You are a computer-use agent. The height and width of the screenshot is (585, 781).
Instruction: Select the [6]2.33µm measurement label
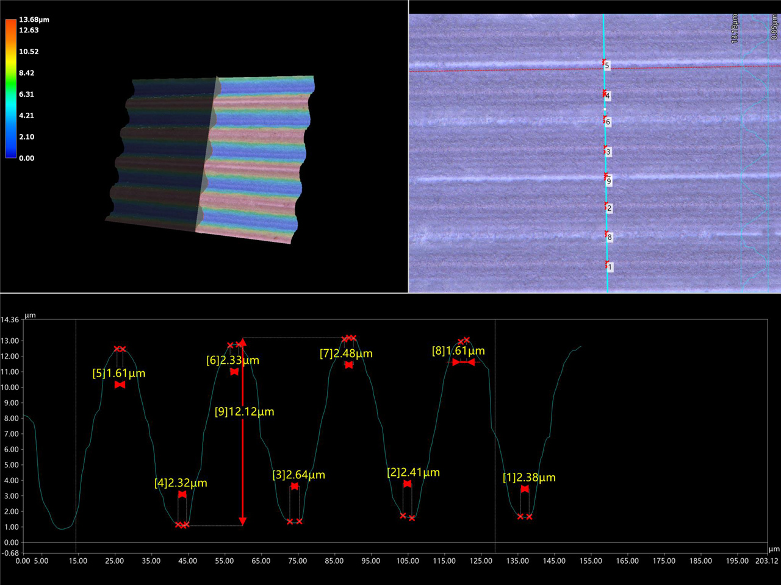[232, 361]
